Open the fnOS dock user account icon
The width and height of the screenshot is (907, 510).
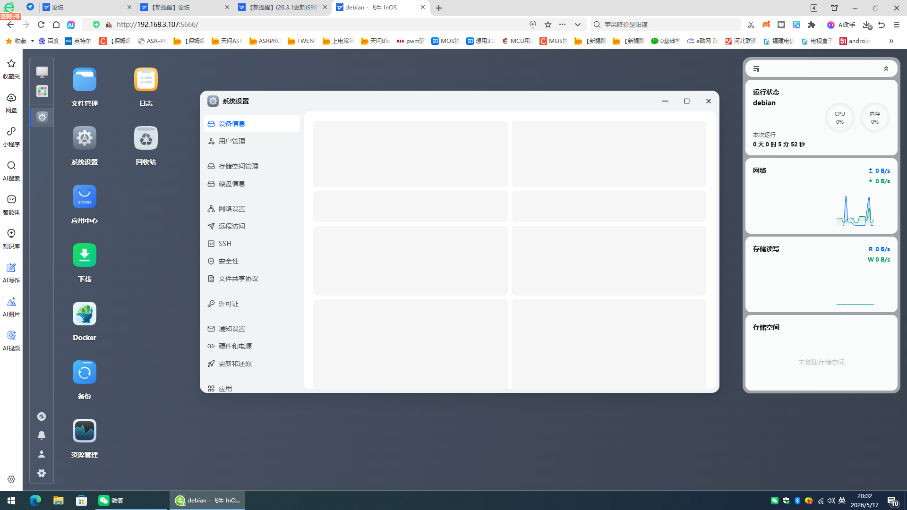point(42,454)
